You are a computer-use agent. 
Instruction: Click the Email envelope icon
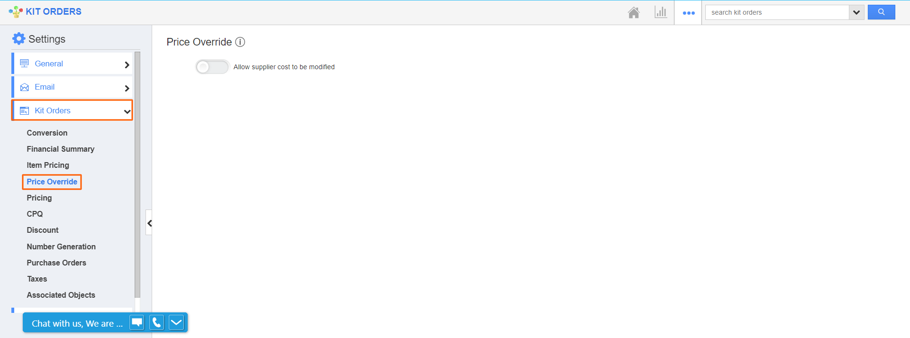click(x=25, y=87)
